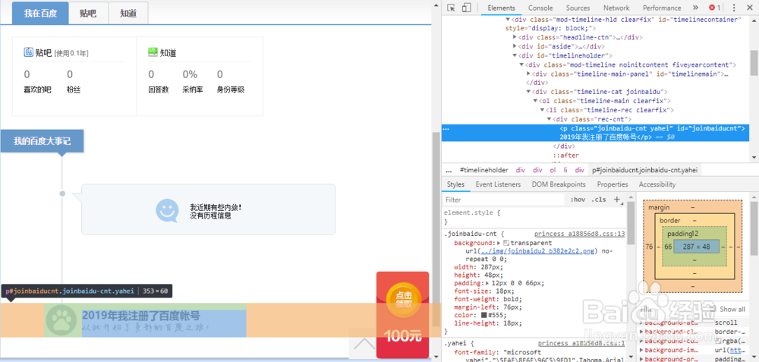Select the Styles pane tab
Viewport: 759px width, 362px height.
[x=455, y=184]
